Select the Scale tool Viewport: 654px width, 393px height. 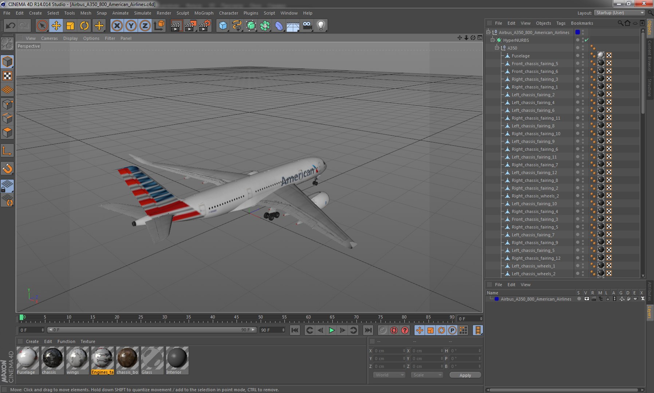pyautogui.click(x=70, y=25)
